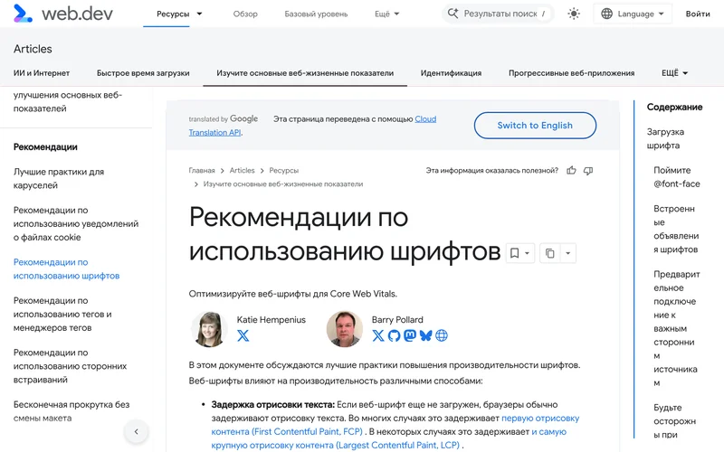
Task: Click the Главная breadcrumb
Action: (x=202, y=170)
